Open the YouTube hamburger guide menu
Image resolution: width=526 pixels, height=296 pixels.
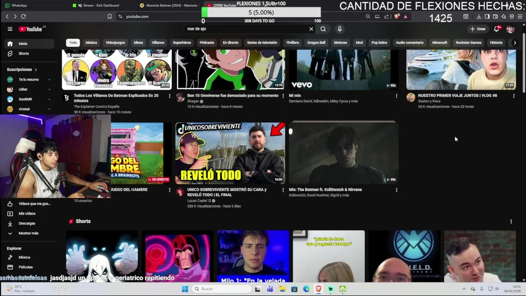click(10, 29)
